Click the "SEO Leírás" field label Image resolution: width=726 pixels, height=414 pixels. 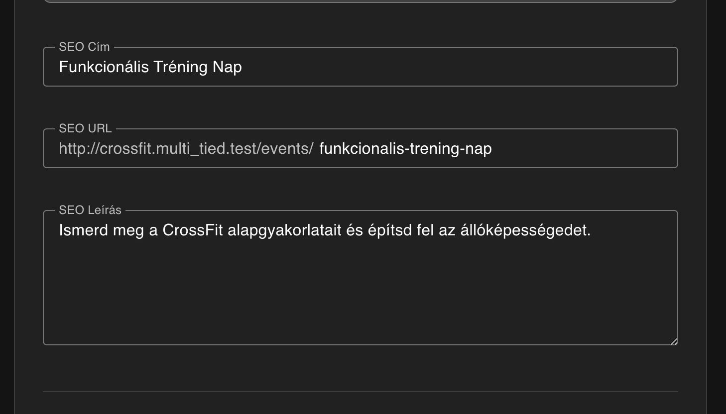click(90, 210)
